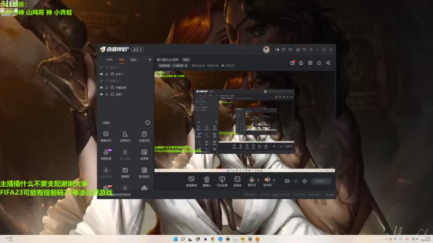This screenshot has height=243, width=433.
Task: Click the package box icon beside the bell
Action: coord(310,63)
